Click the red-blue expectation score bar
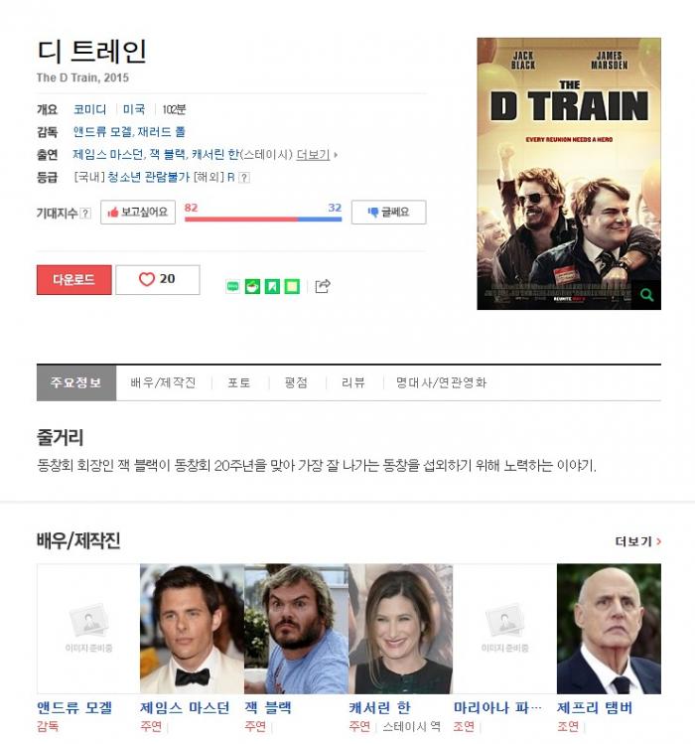 coord(263,220)
